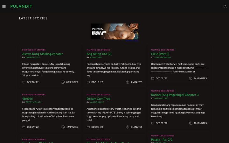Click calendar icon on Karibal Chapter 3 card

[x=153, y=123]
